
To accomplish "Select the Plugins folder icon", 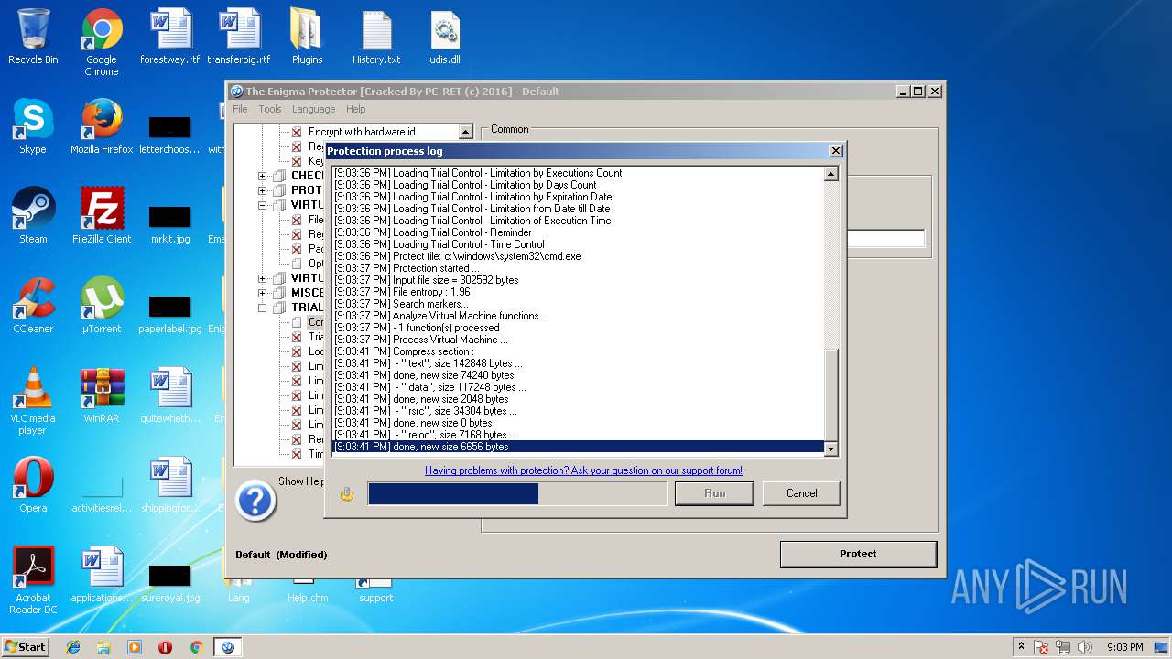I will 308,38.
